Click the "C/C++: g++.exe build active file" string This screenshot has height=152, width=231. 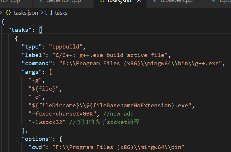pos(110,55)
